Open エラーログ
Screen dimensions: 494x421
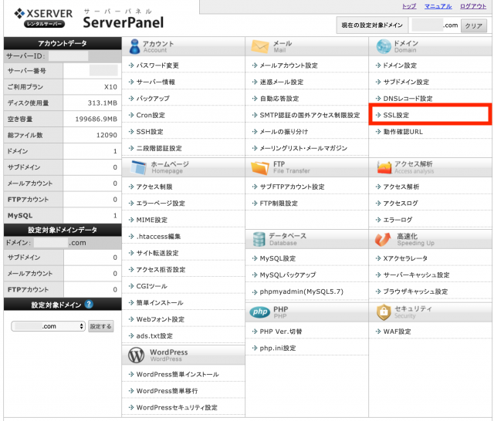(x=398, y=220)
